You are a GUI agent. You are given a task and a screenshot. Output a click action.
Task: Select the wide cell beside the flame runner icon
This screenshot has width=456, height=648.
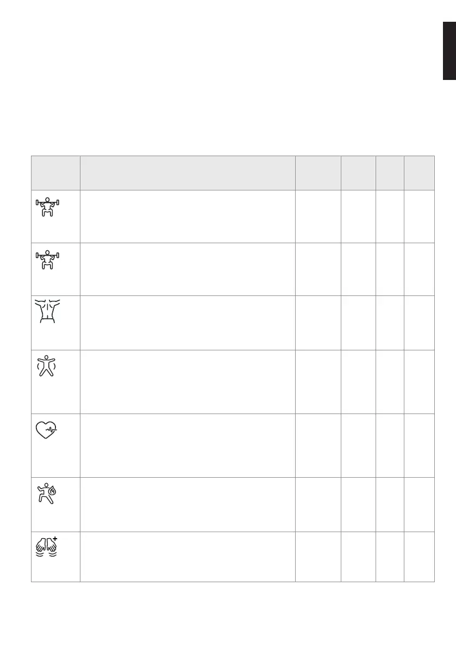coord(188,504)
